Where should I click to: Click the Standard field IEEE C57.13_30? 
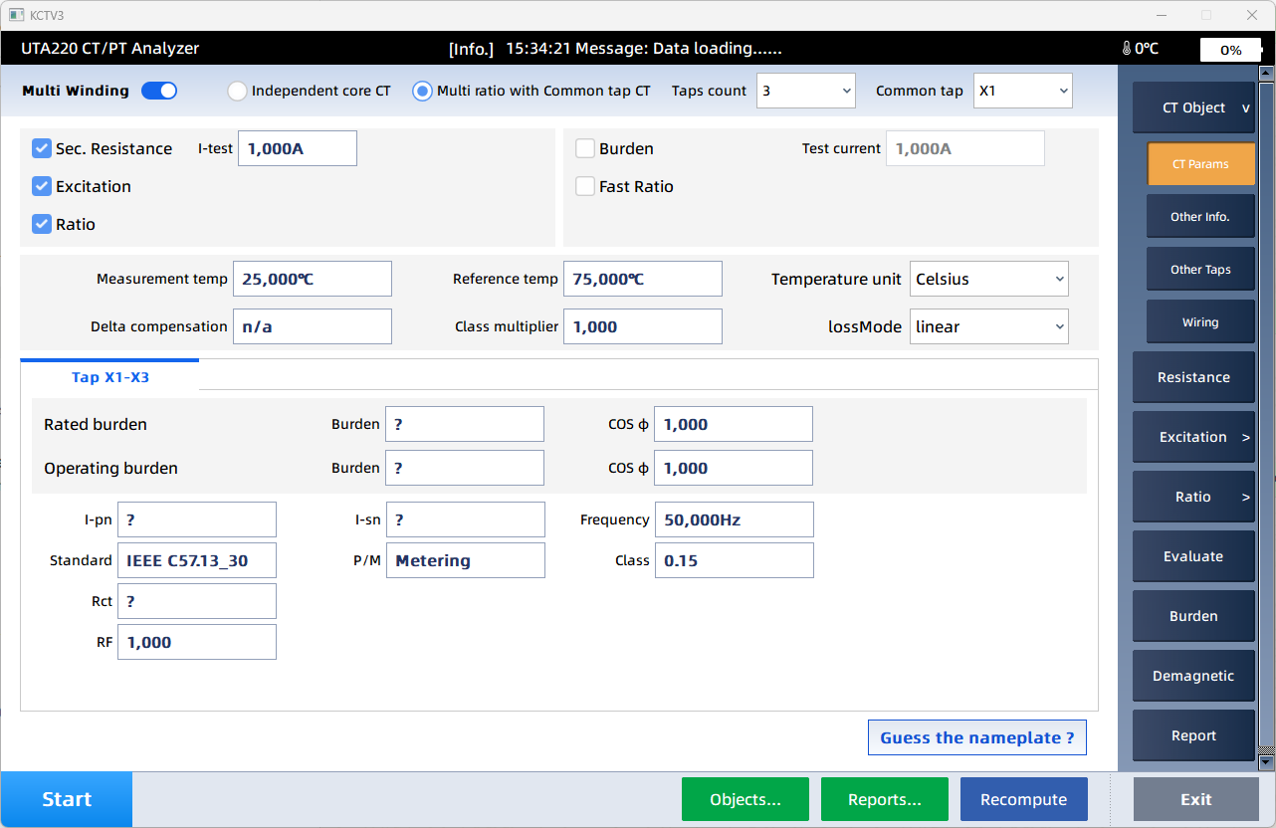[x=197, y=560]
